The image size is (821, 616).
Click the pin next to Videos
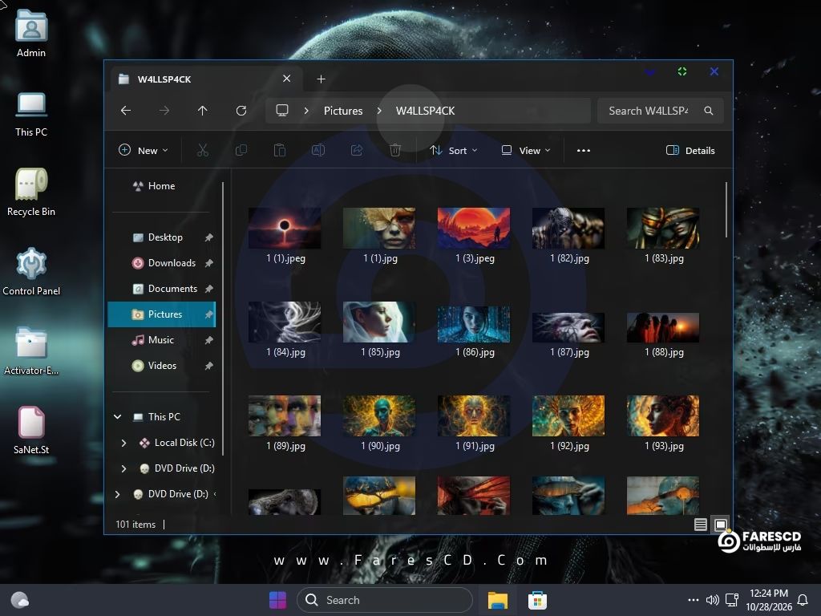point(209,366)
